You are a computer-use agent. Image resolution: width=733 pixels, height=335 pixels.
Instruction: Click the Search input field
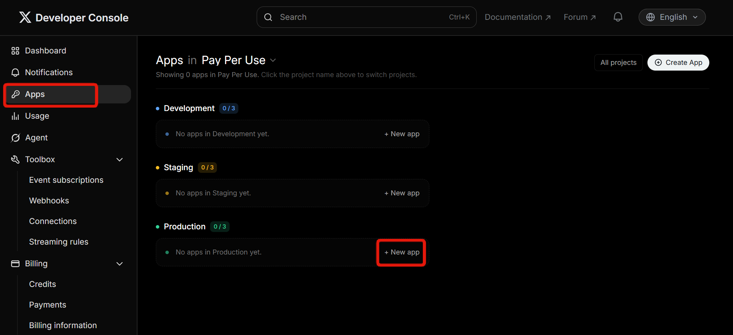tap(366, 17)
